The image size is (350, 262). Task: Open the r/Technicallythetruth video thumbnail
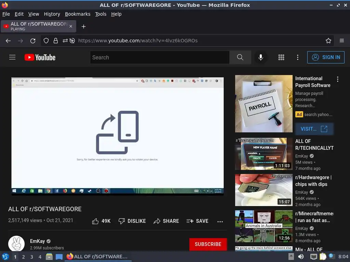coord(264,154)
